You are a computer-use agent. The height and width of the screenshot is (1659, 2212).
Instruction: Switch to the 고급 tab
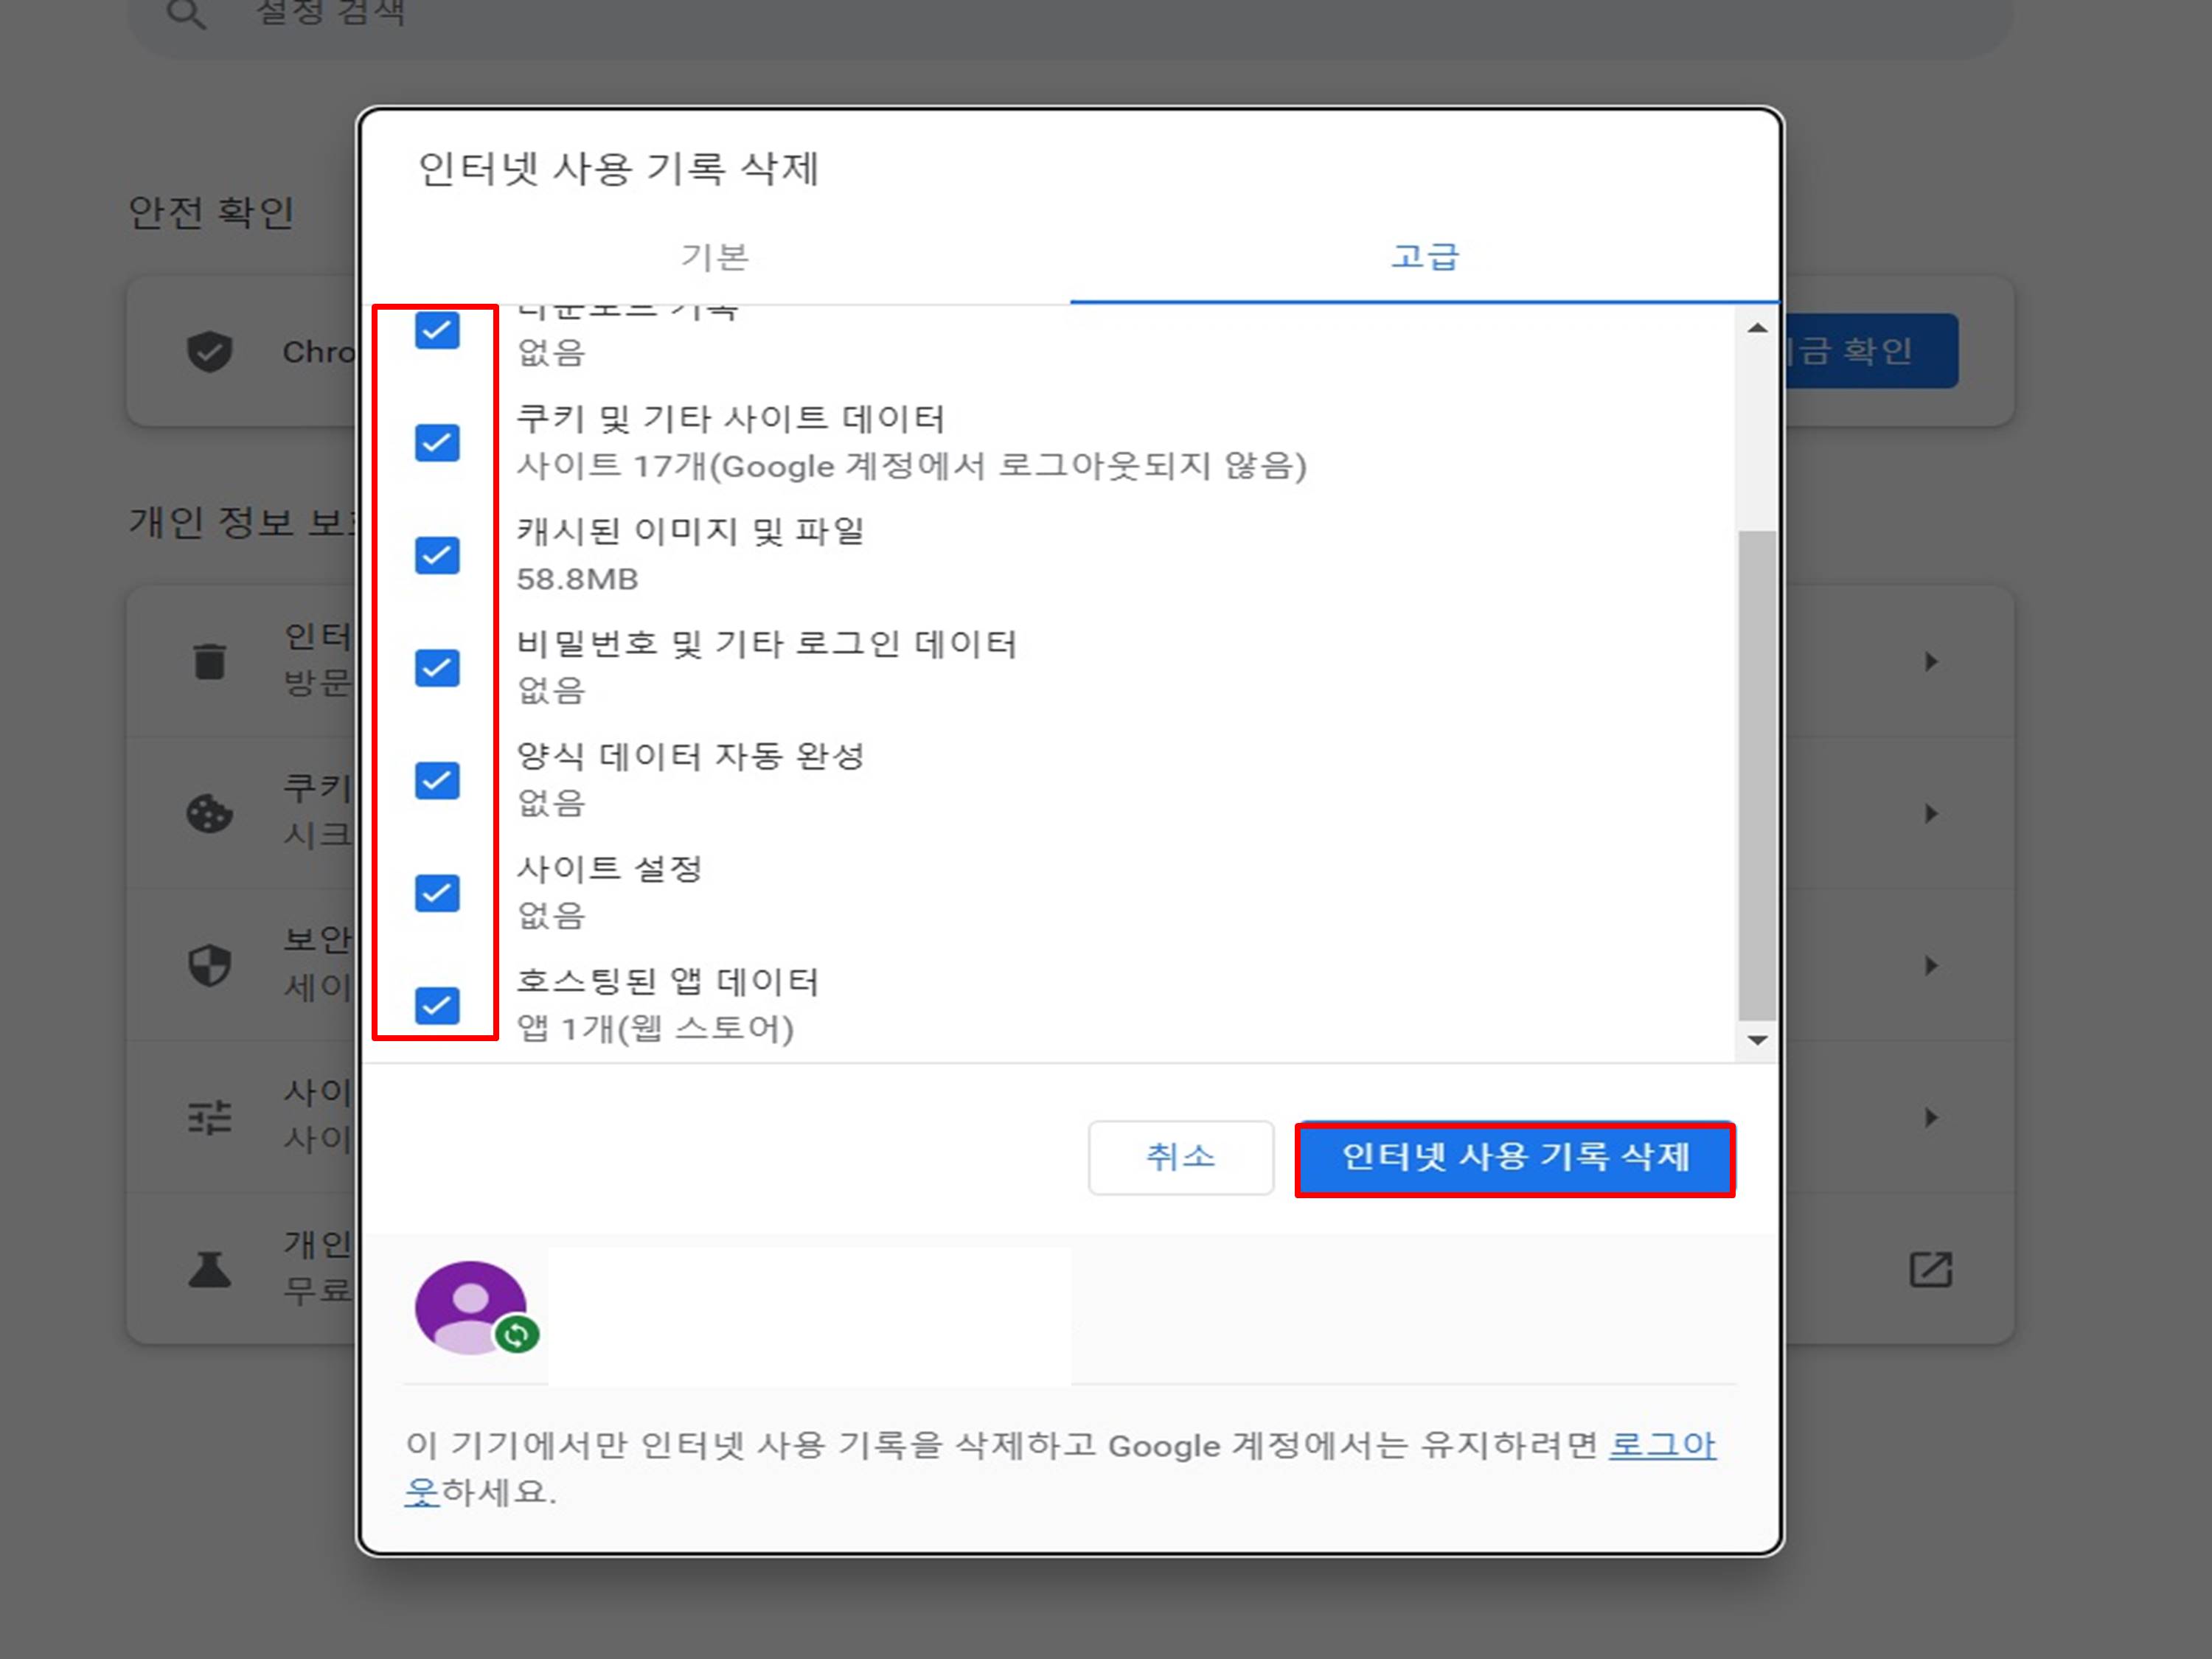(1425, 257)
